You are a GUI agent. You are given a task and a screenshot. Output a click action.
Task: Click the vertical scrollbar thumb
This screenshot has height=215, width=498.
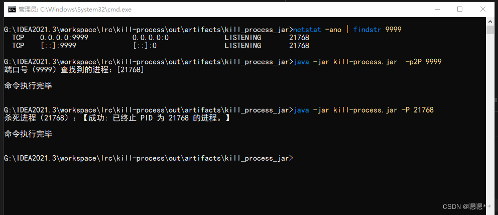point(490,30)
